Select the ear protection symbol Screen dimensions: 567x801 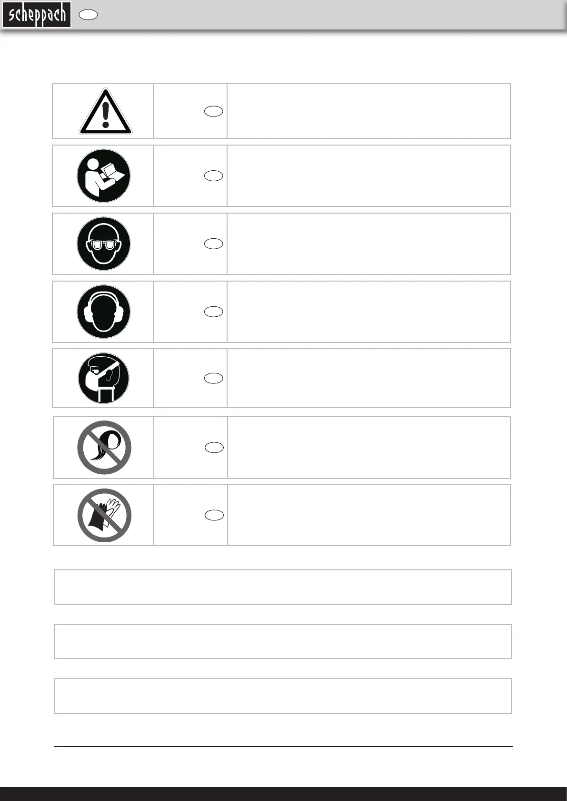(x=104, y=312)
